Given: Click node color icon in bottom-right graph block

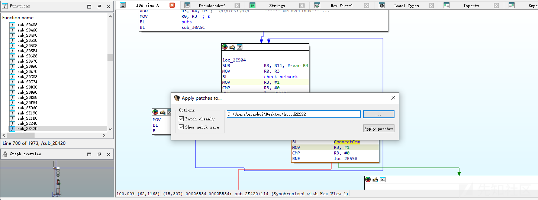Looking at the screenshot, I should click(368, 179).
